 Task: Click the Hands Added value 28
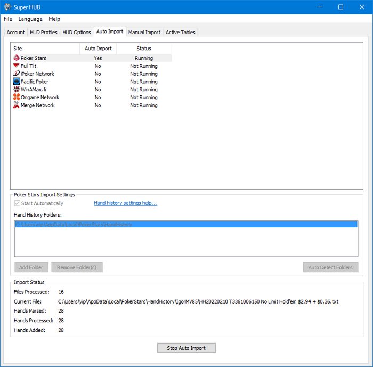click(61, 330)
